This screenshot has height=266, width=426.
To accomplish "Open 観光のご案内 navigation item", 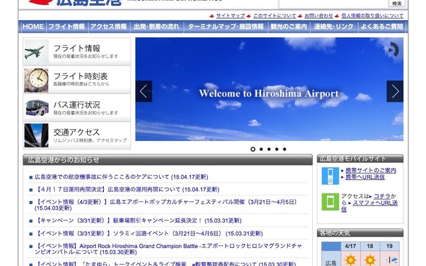I will pyautogui.click(x=289, y=27).
